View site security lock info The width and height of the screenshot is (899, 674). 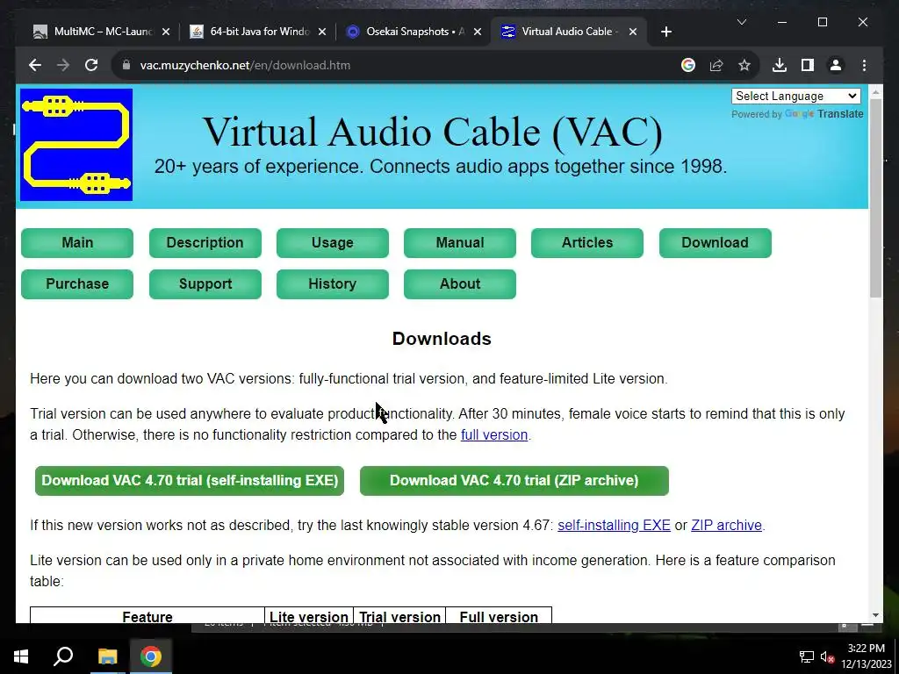point(126,65)
